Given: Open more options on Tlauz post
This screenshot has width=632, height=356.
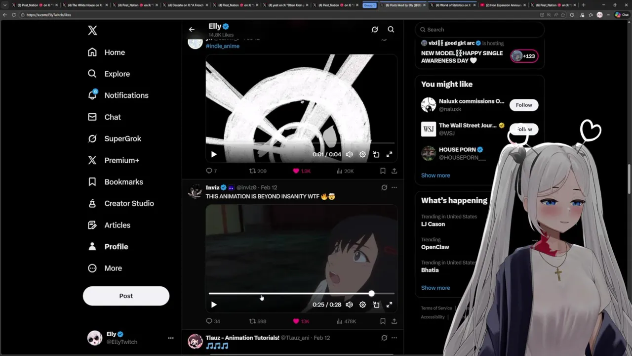Looking at the screenshot, I should pyautogui.click(x=394, y=338).
